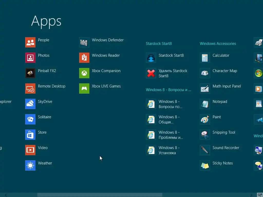Click the Stardock Start8 group heading
The height and width of the screenshot is (197, 263).
(x=159, y=44)
